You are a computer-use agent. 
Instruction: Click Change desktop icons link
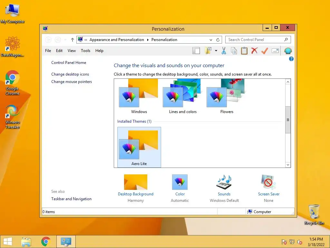[70, 74]
